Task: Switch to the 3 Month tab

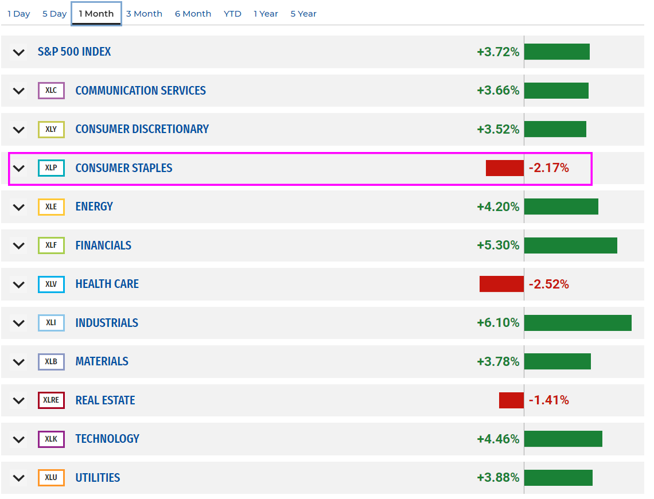Action: point(145,14)
